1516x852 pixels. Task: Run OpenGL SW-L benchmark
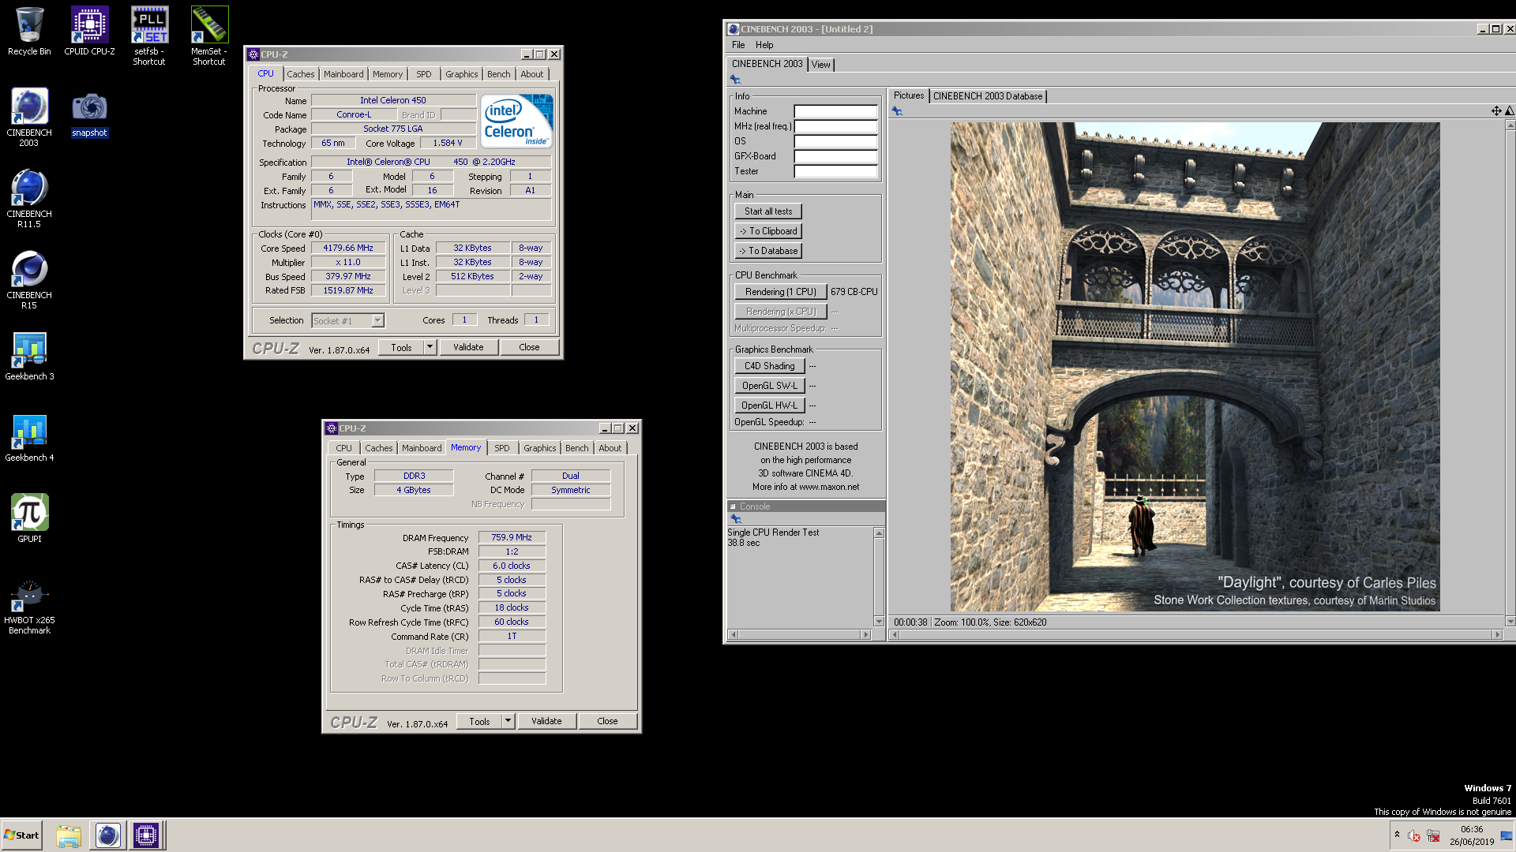pos(770,386)
